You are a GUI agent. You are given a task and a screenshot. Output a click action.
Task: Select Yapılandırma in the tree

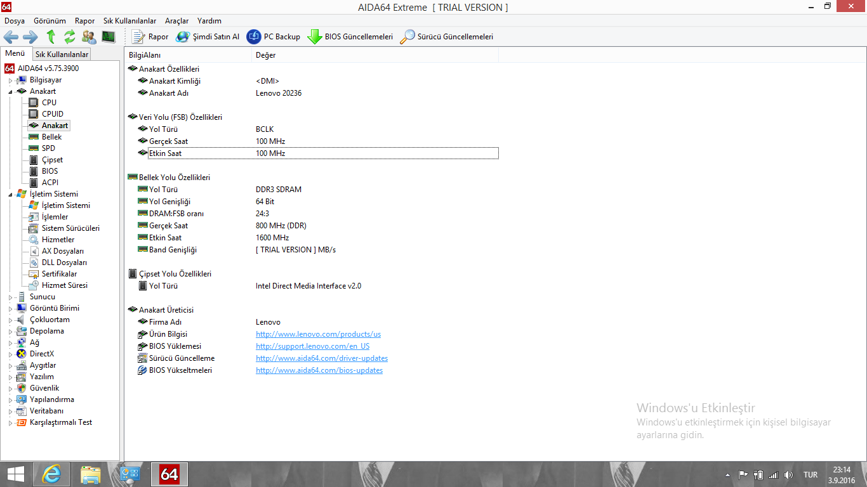click(51, 399)
